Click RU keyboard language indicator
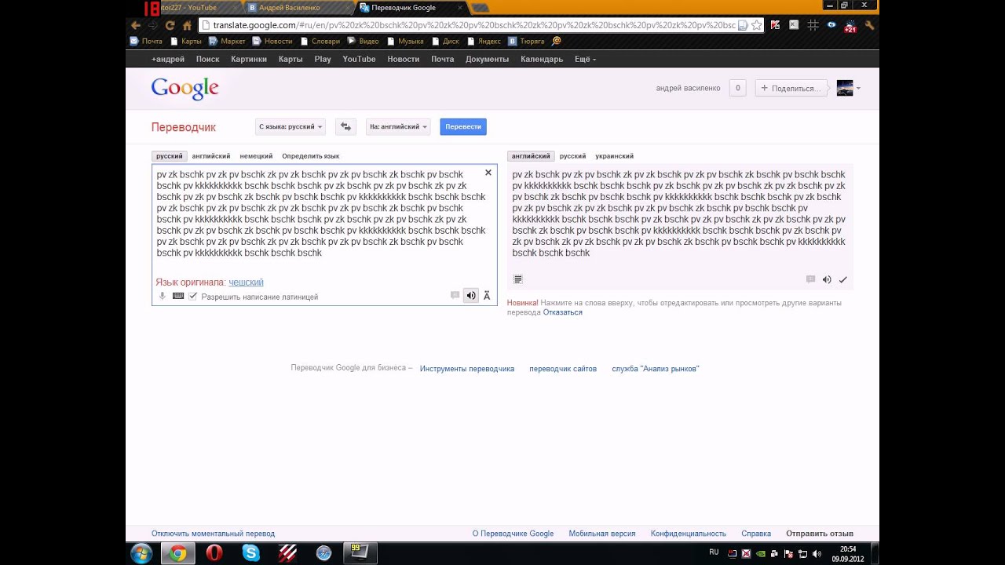 (x=714, y=552)
